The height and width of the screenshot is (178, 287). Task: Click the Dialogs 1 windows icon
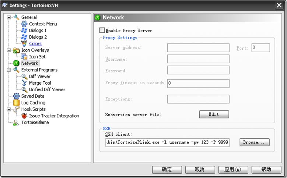click(x=24, y=30)
